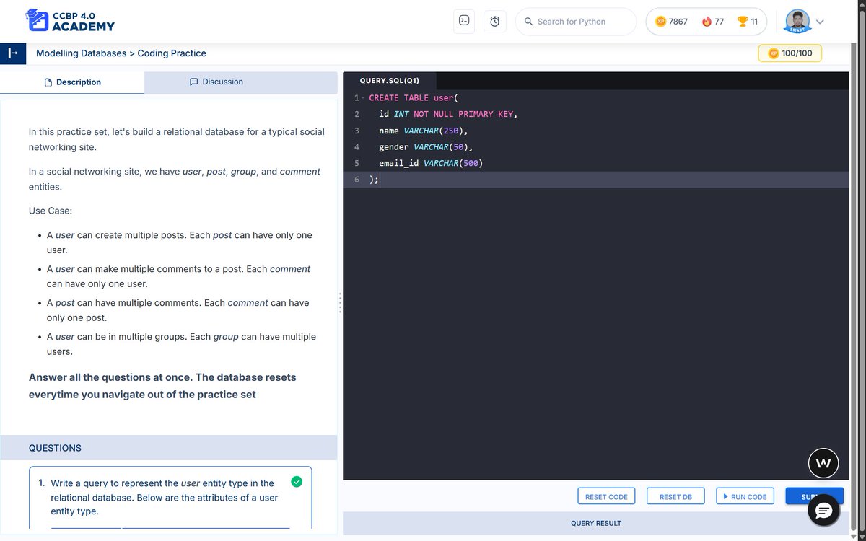Select the fire streak icon showing 77
This screenshot has height=541, width=866.
707,21
